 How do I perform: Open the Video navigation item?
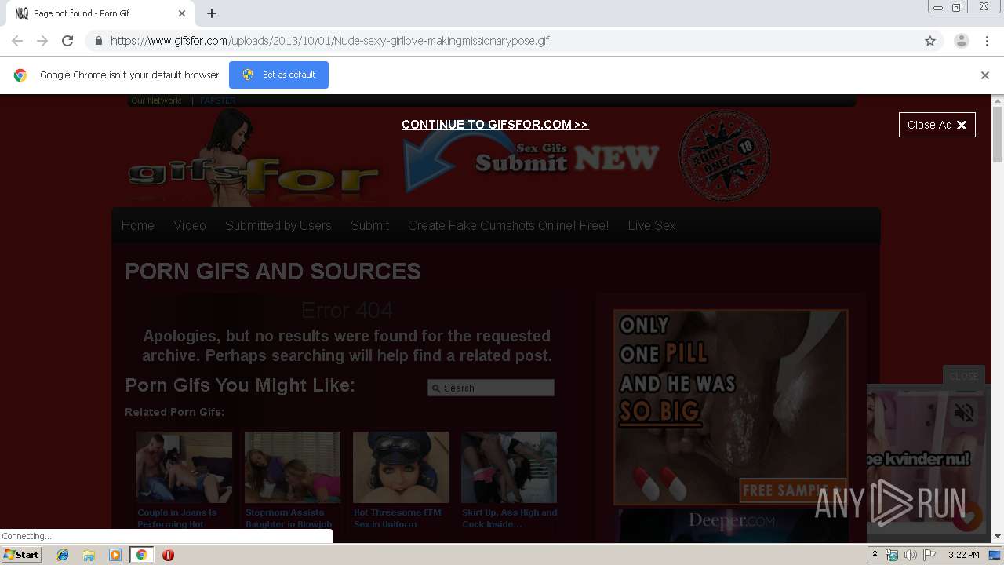pos(190,226)
